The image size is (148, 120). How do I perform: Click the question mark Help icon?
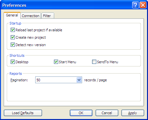click(135, 5)
